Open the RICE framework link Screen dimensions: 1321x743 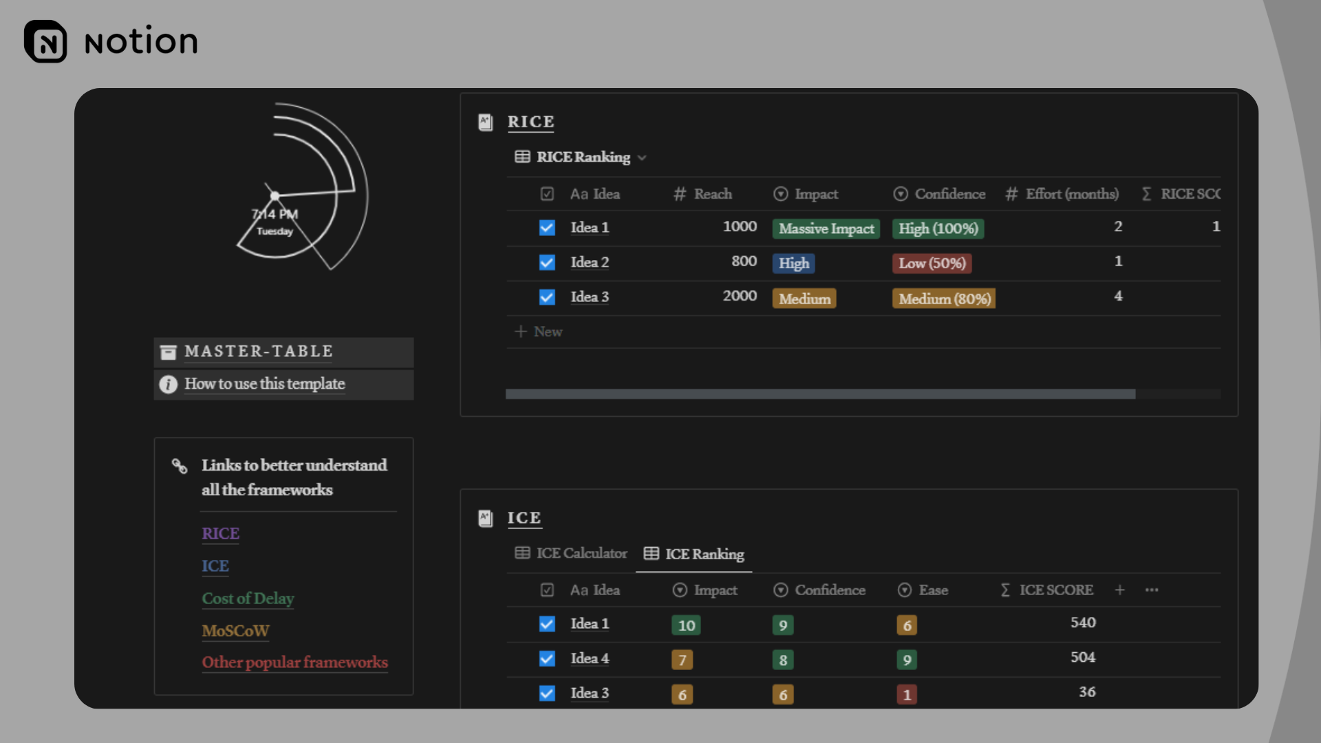click(220, 534)
